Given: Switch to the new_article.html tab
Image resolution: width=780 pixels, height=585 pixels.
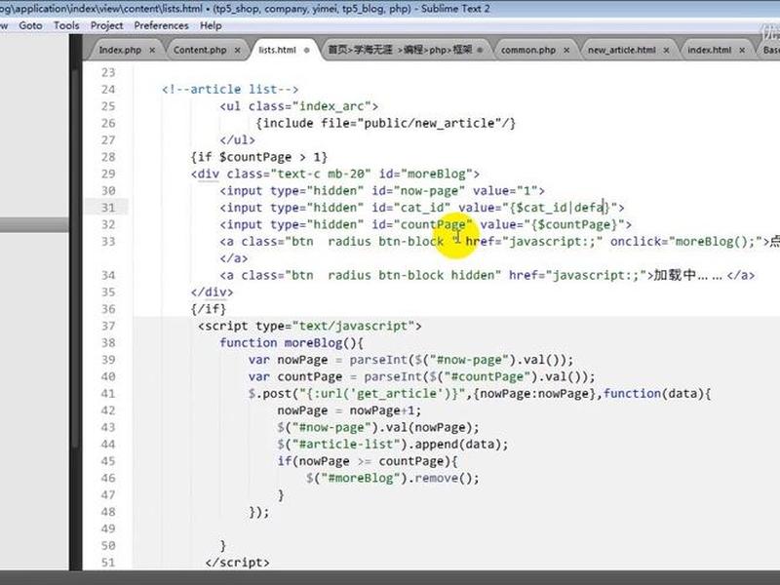Looking at the screenshot, I should [622, 51].
